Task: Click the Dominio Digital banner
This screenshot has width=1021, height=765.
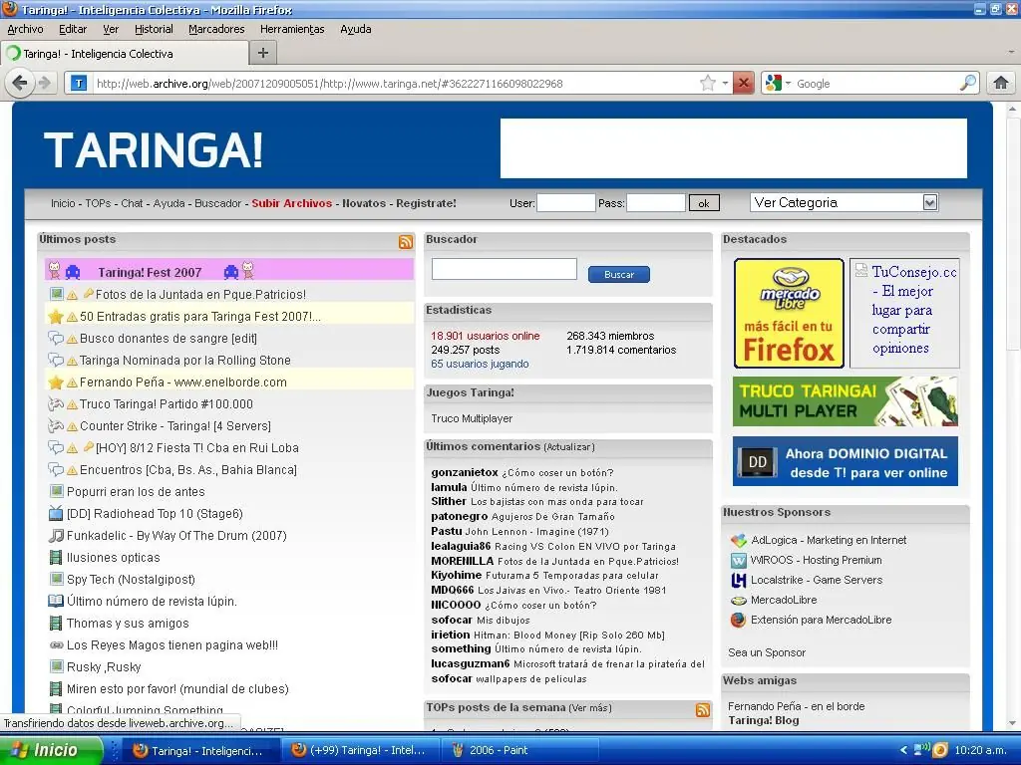Action: click(846, 461)
